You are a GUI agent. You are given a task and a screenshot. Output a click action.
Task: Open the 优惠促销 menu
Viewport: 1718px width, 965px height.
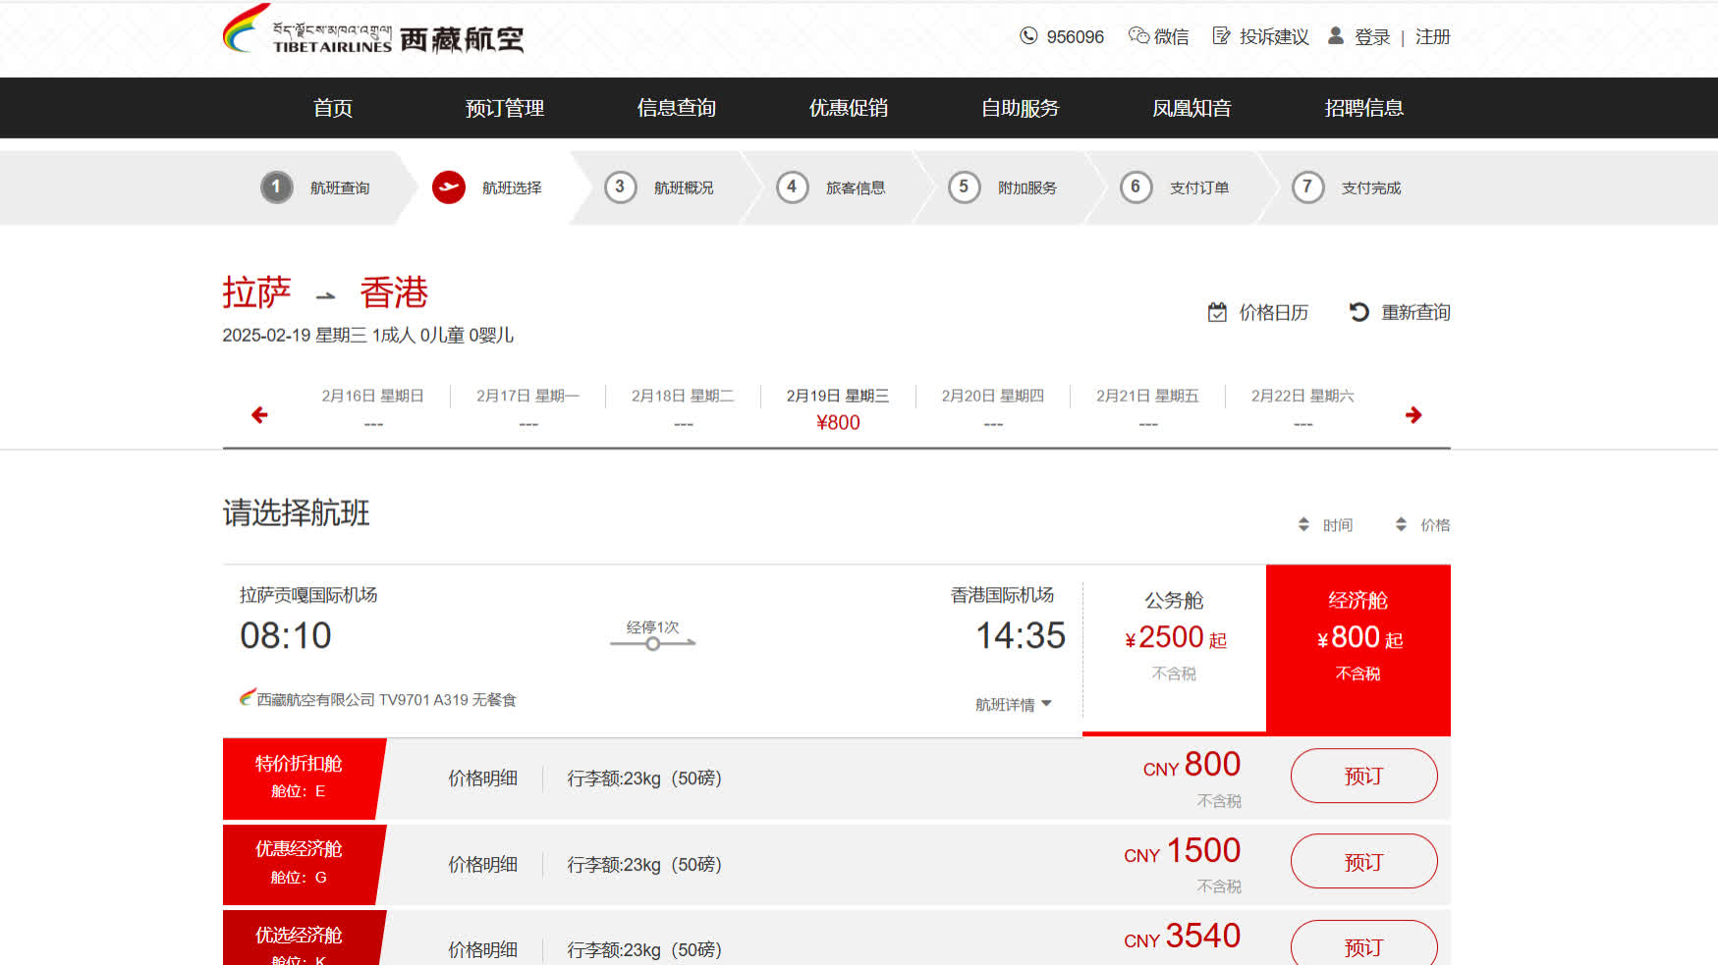[848, 108]
